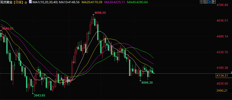Click the 4066.30 recent low label
Image resolution: width=232 pixels, height=100 pixels.
(x=147, y=83)
